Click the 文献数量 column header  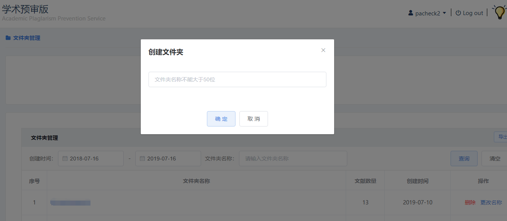tap(365, 181)
